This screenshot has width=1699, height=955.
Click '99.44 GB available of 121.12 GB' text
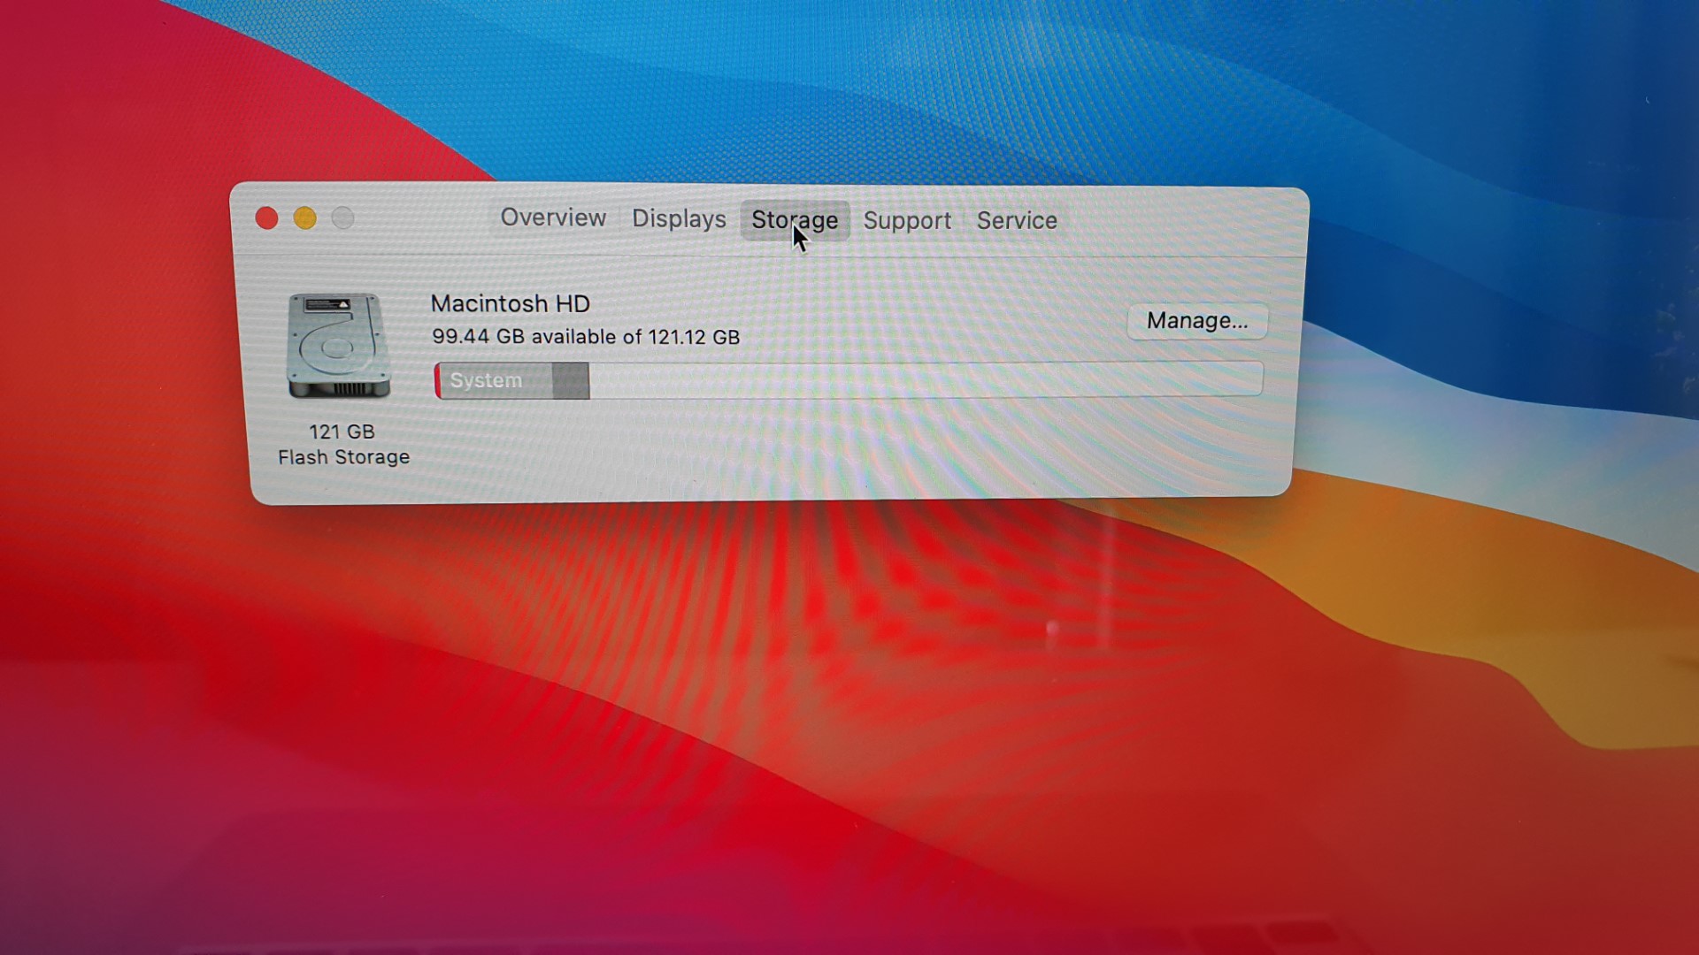click(x=585, y=337)
